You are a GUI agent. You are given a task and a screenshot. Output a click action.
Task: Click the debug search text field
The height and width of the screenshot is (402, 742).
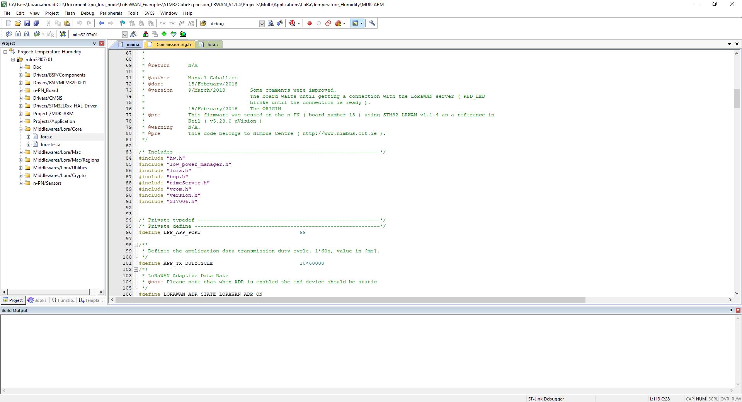point(234,24)
